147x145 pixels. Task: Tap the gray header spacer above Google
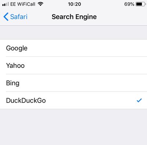(x=73, y=32)
